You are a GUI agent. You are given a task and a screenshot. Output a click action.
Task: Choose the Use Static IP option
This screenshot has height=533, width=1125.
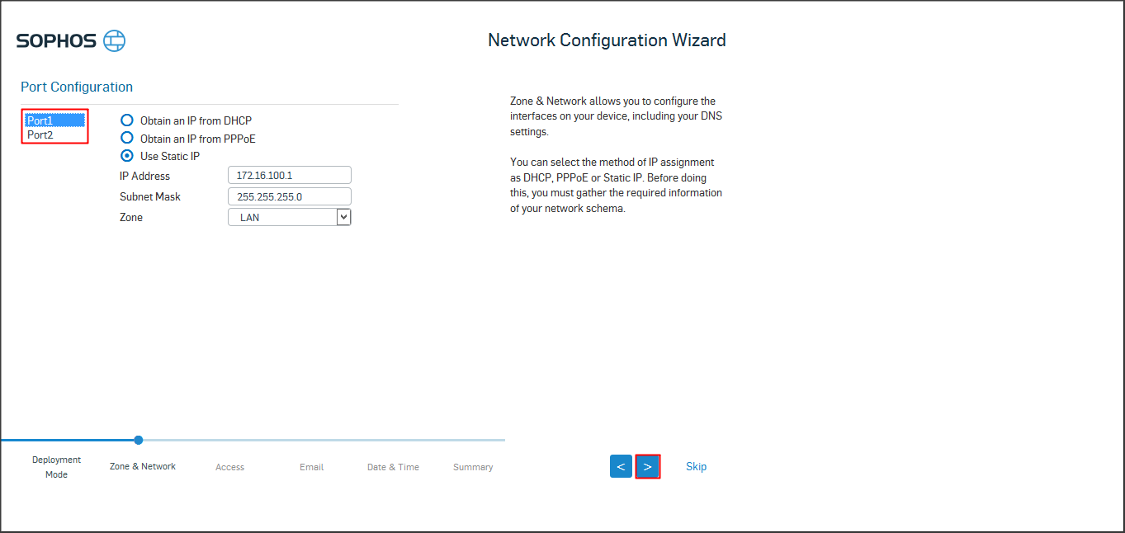click(127, 156)
